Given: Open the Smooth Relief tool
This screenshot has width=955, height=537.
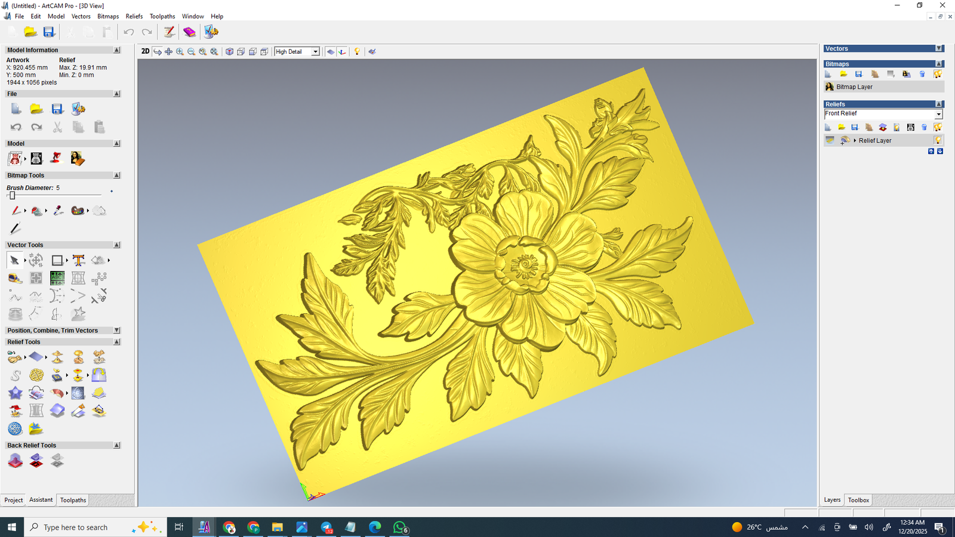Looking at the screenshot, I should (16, 375).
